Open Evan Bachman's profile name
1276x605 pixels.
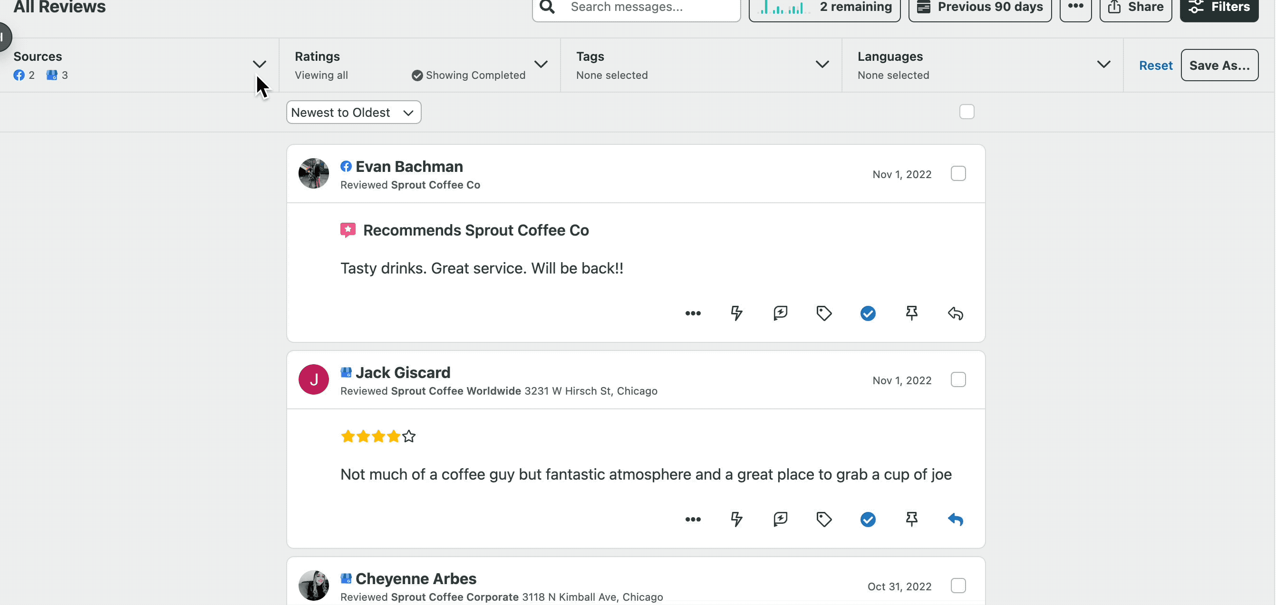click(409, 166)
